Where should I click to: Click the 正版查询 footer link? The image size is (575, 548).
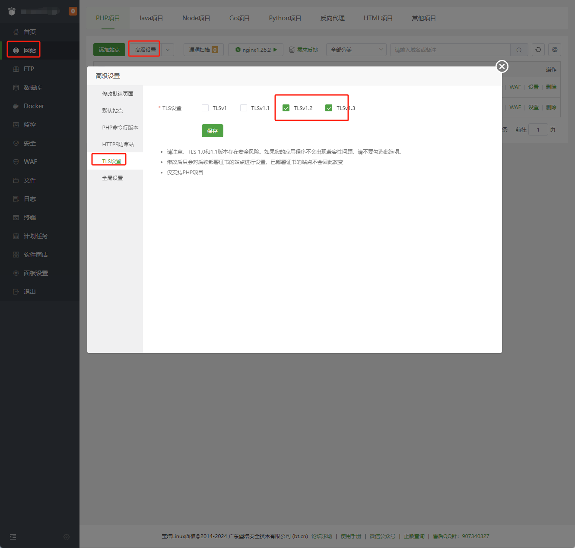(x=414, y=536)
